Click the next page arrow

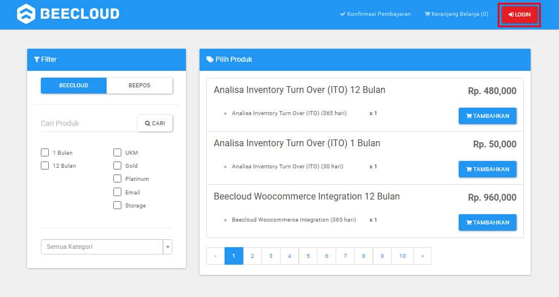[x=422, y=256]
